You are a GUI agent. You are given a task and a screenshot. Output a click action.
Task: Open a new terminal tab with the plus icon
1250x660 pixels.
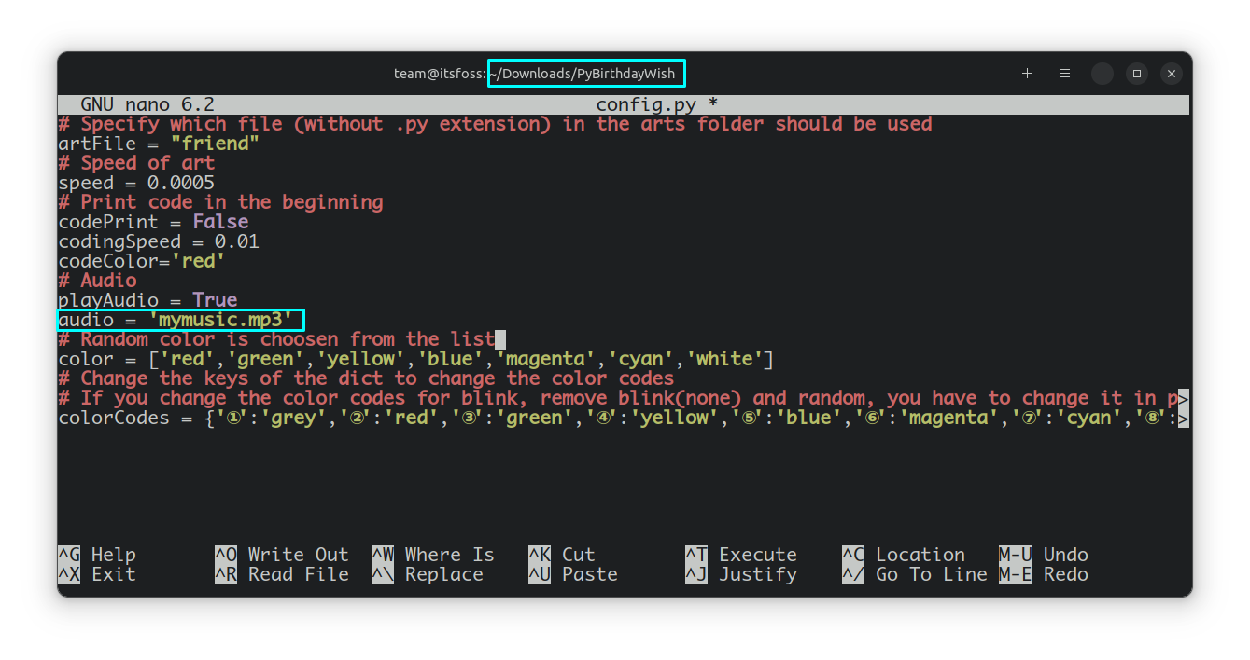coord(1027,73)
